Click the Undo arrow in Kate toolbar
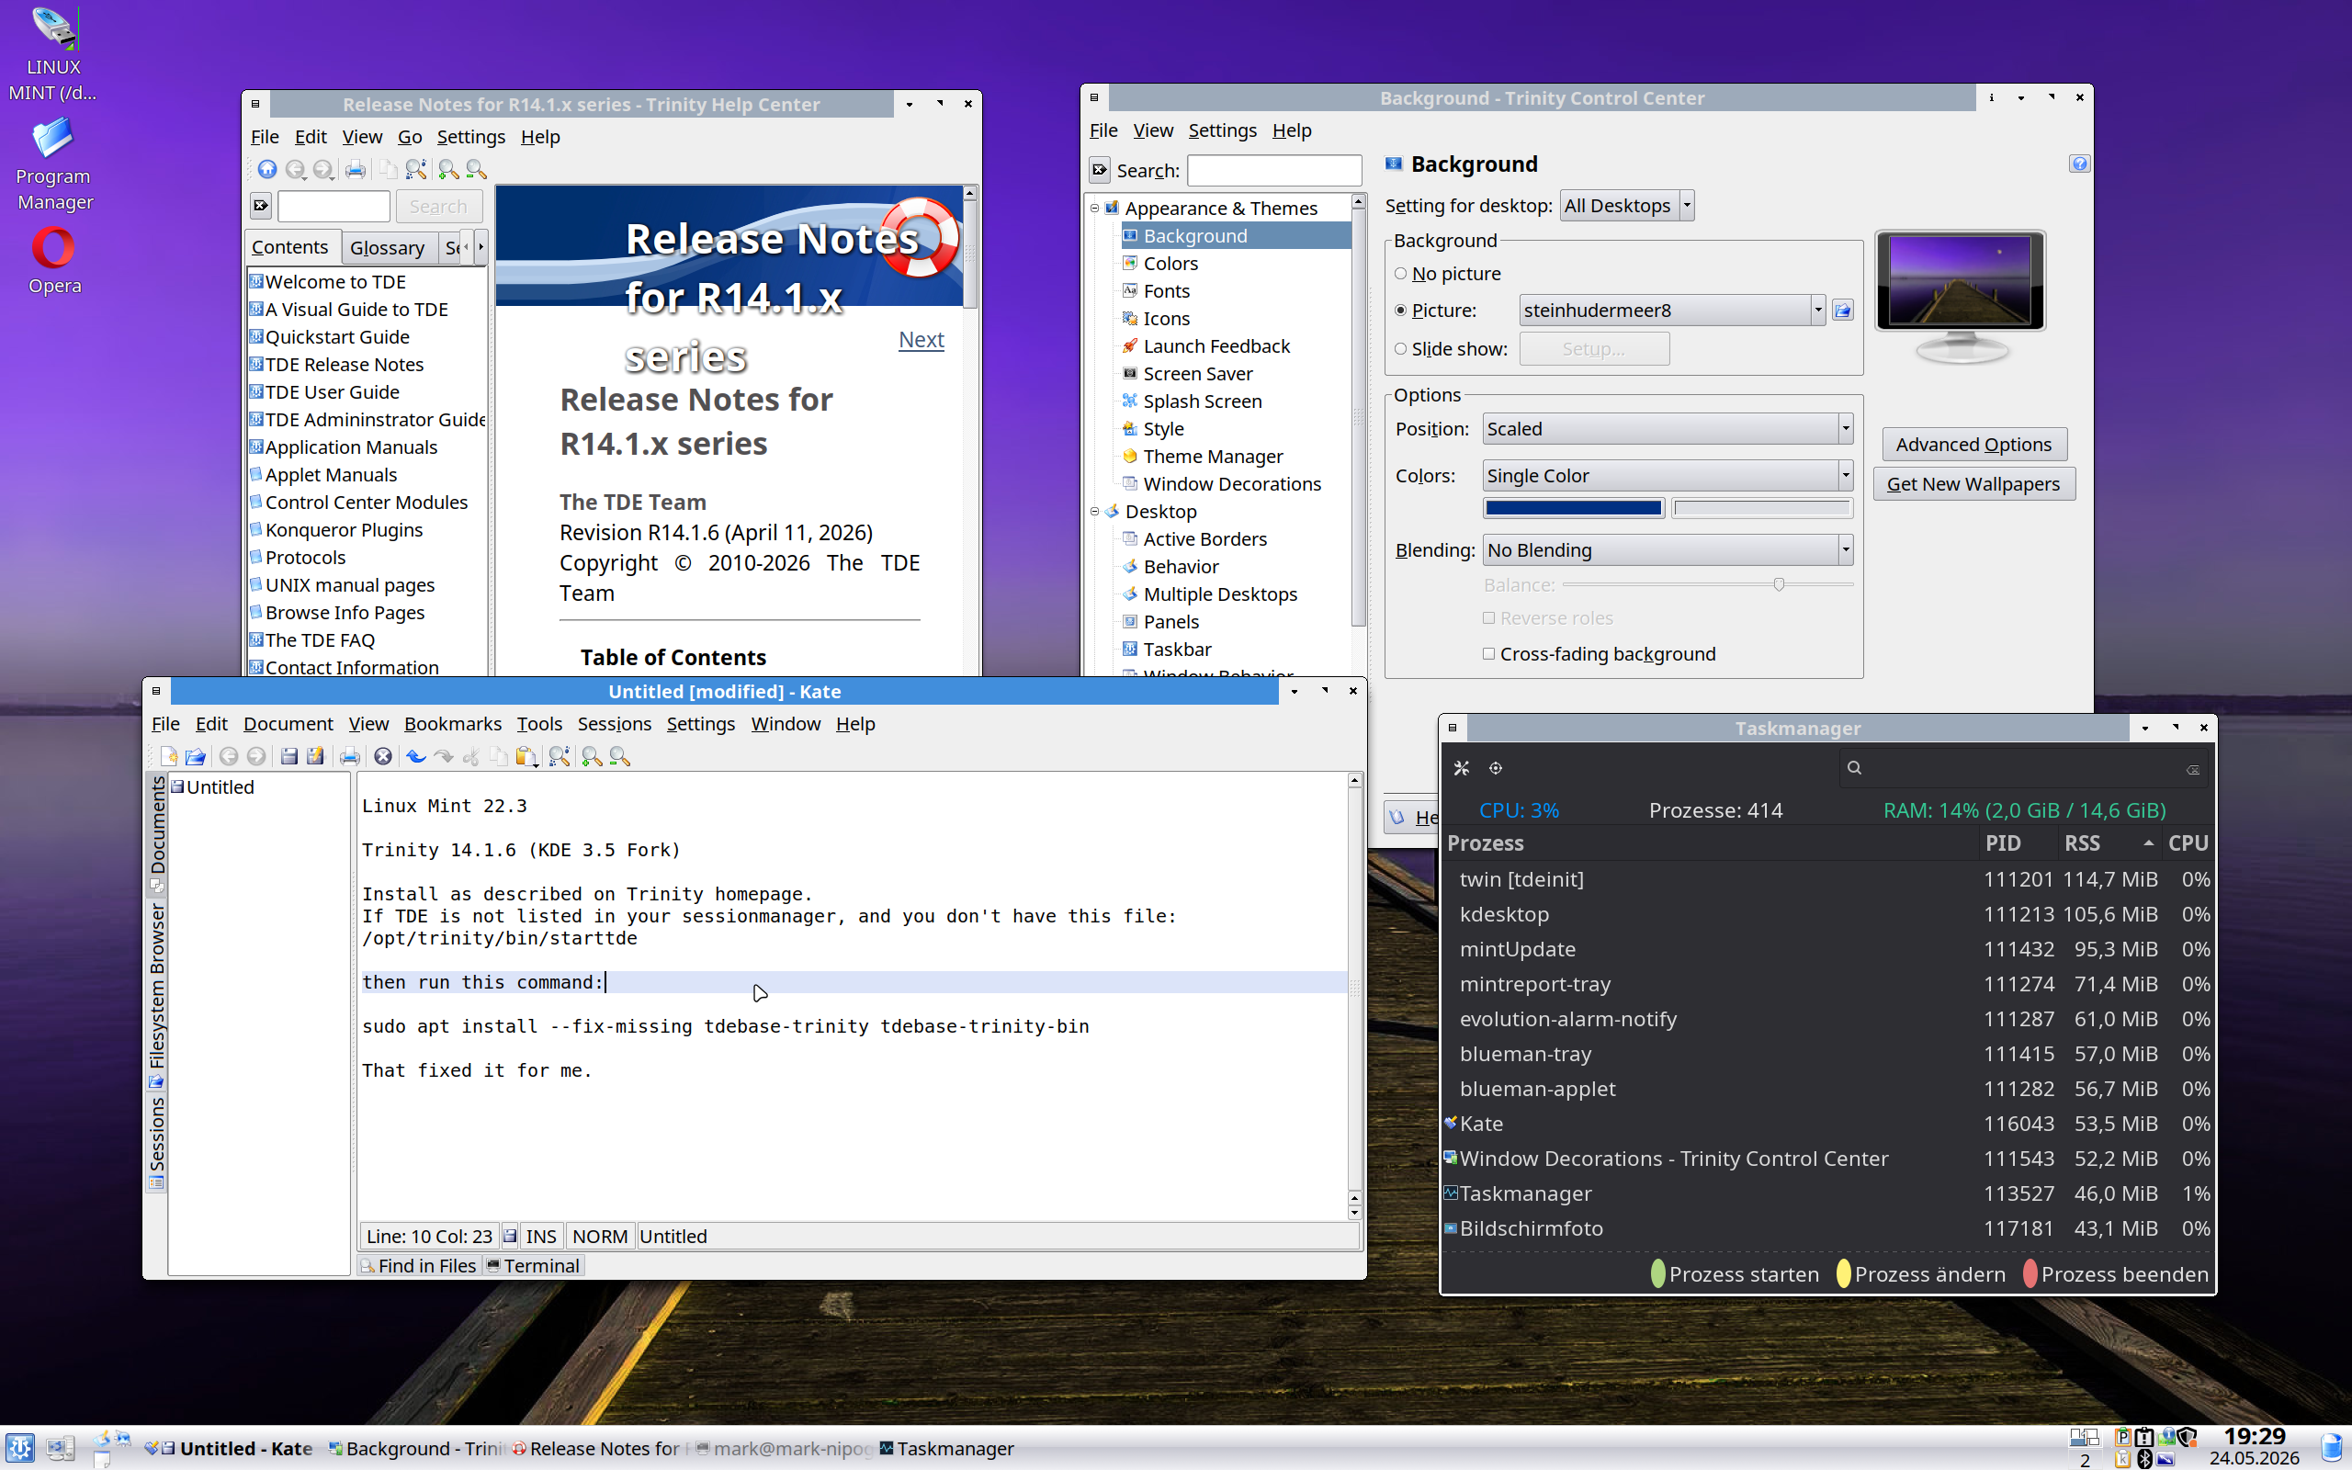The image size is (2352, 1470). [416, 756]
